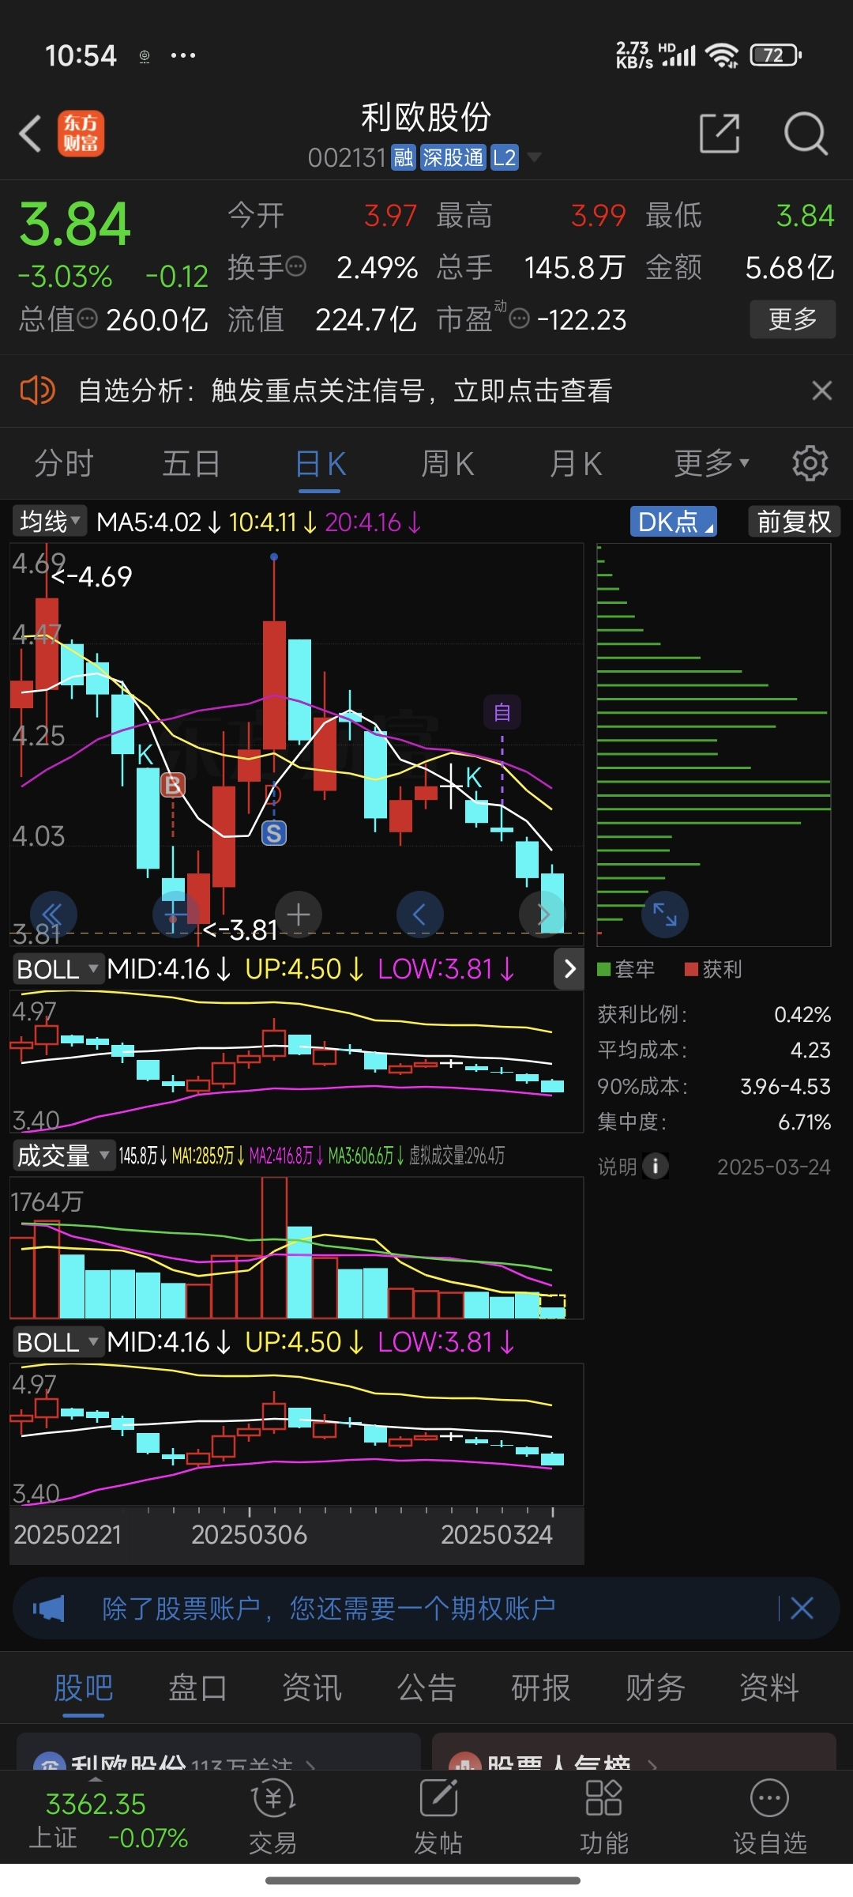
Task: Switch to 分时 chart tab
Action: click(x=64, y=463)
